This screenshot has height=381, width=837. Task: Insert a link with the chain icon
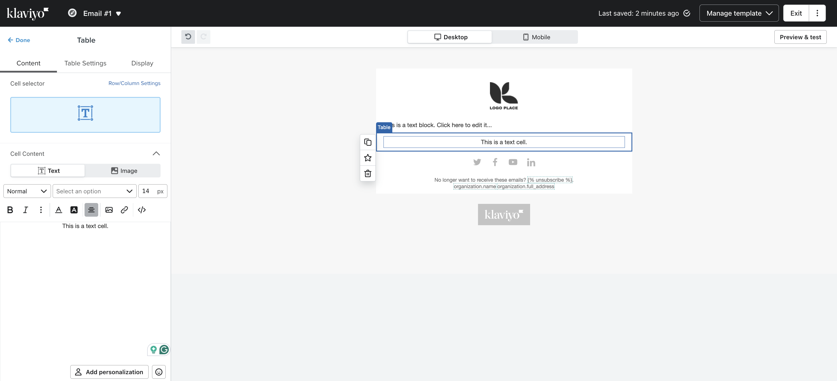coord(124,210)
